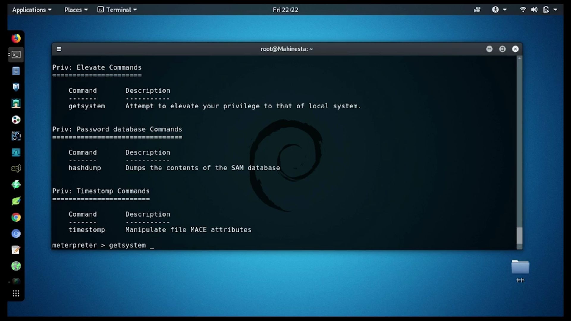Open the terminal window hamburger menu

59,49
